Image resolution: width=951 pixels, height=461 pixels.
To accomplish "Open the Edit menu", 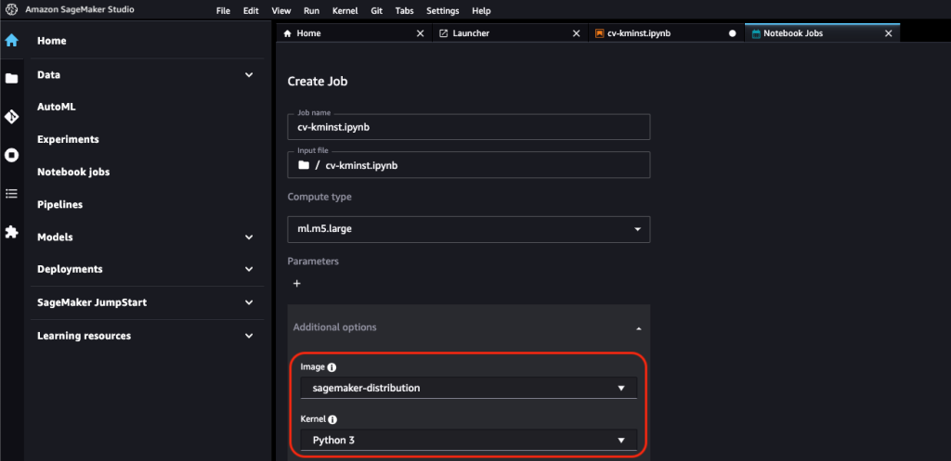I will click(x=251, y=11).
